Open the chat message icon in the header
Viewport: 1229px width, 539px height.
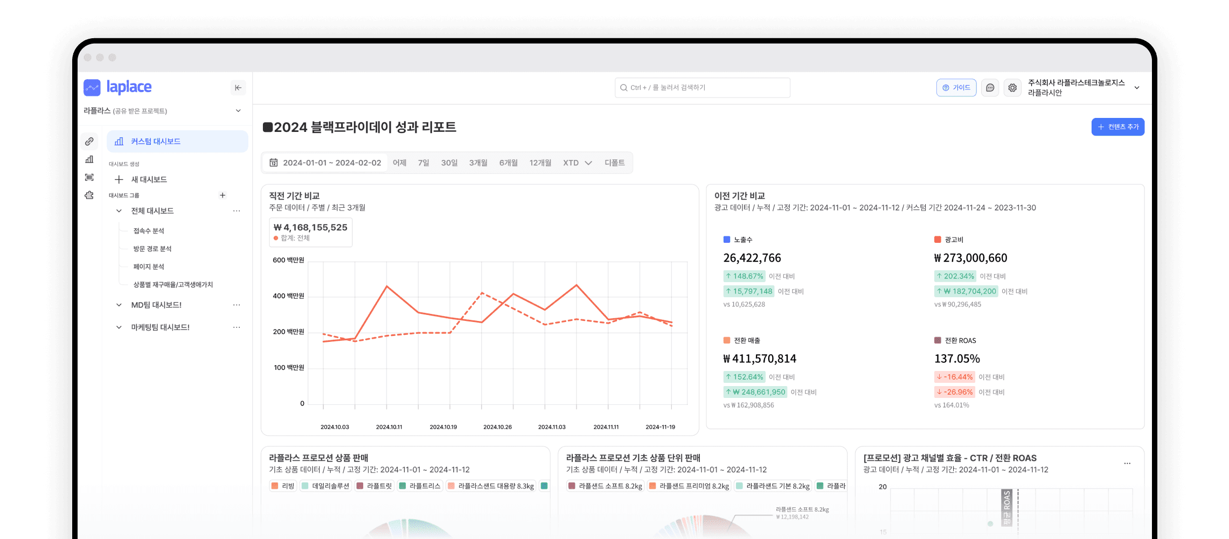pyautogui.click(x=990, y=88)
